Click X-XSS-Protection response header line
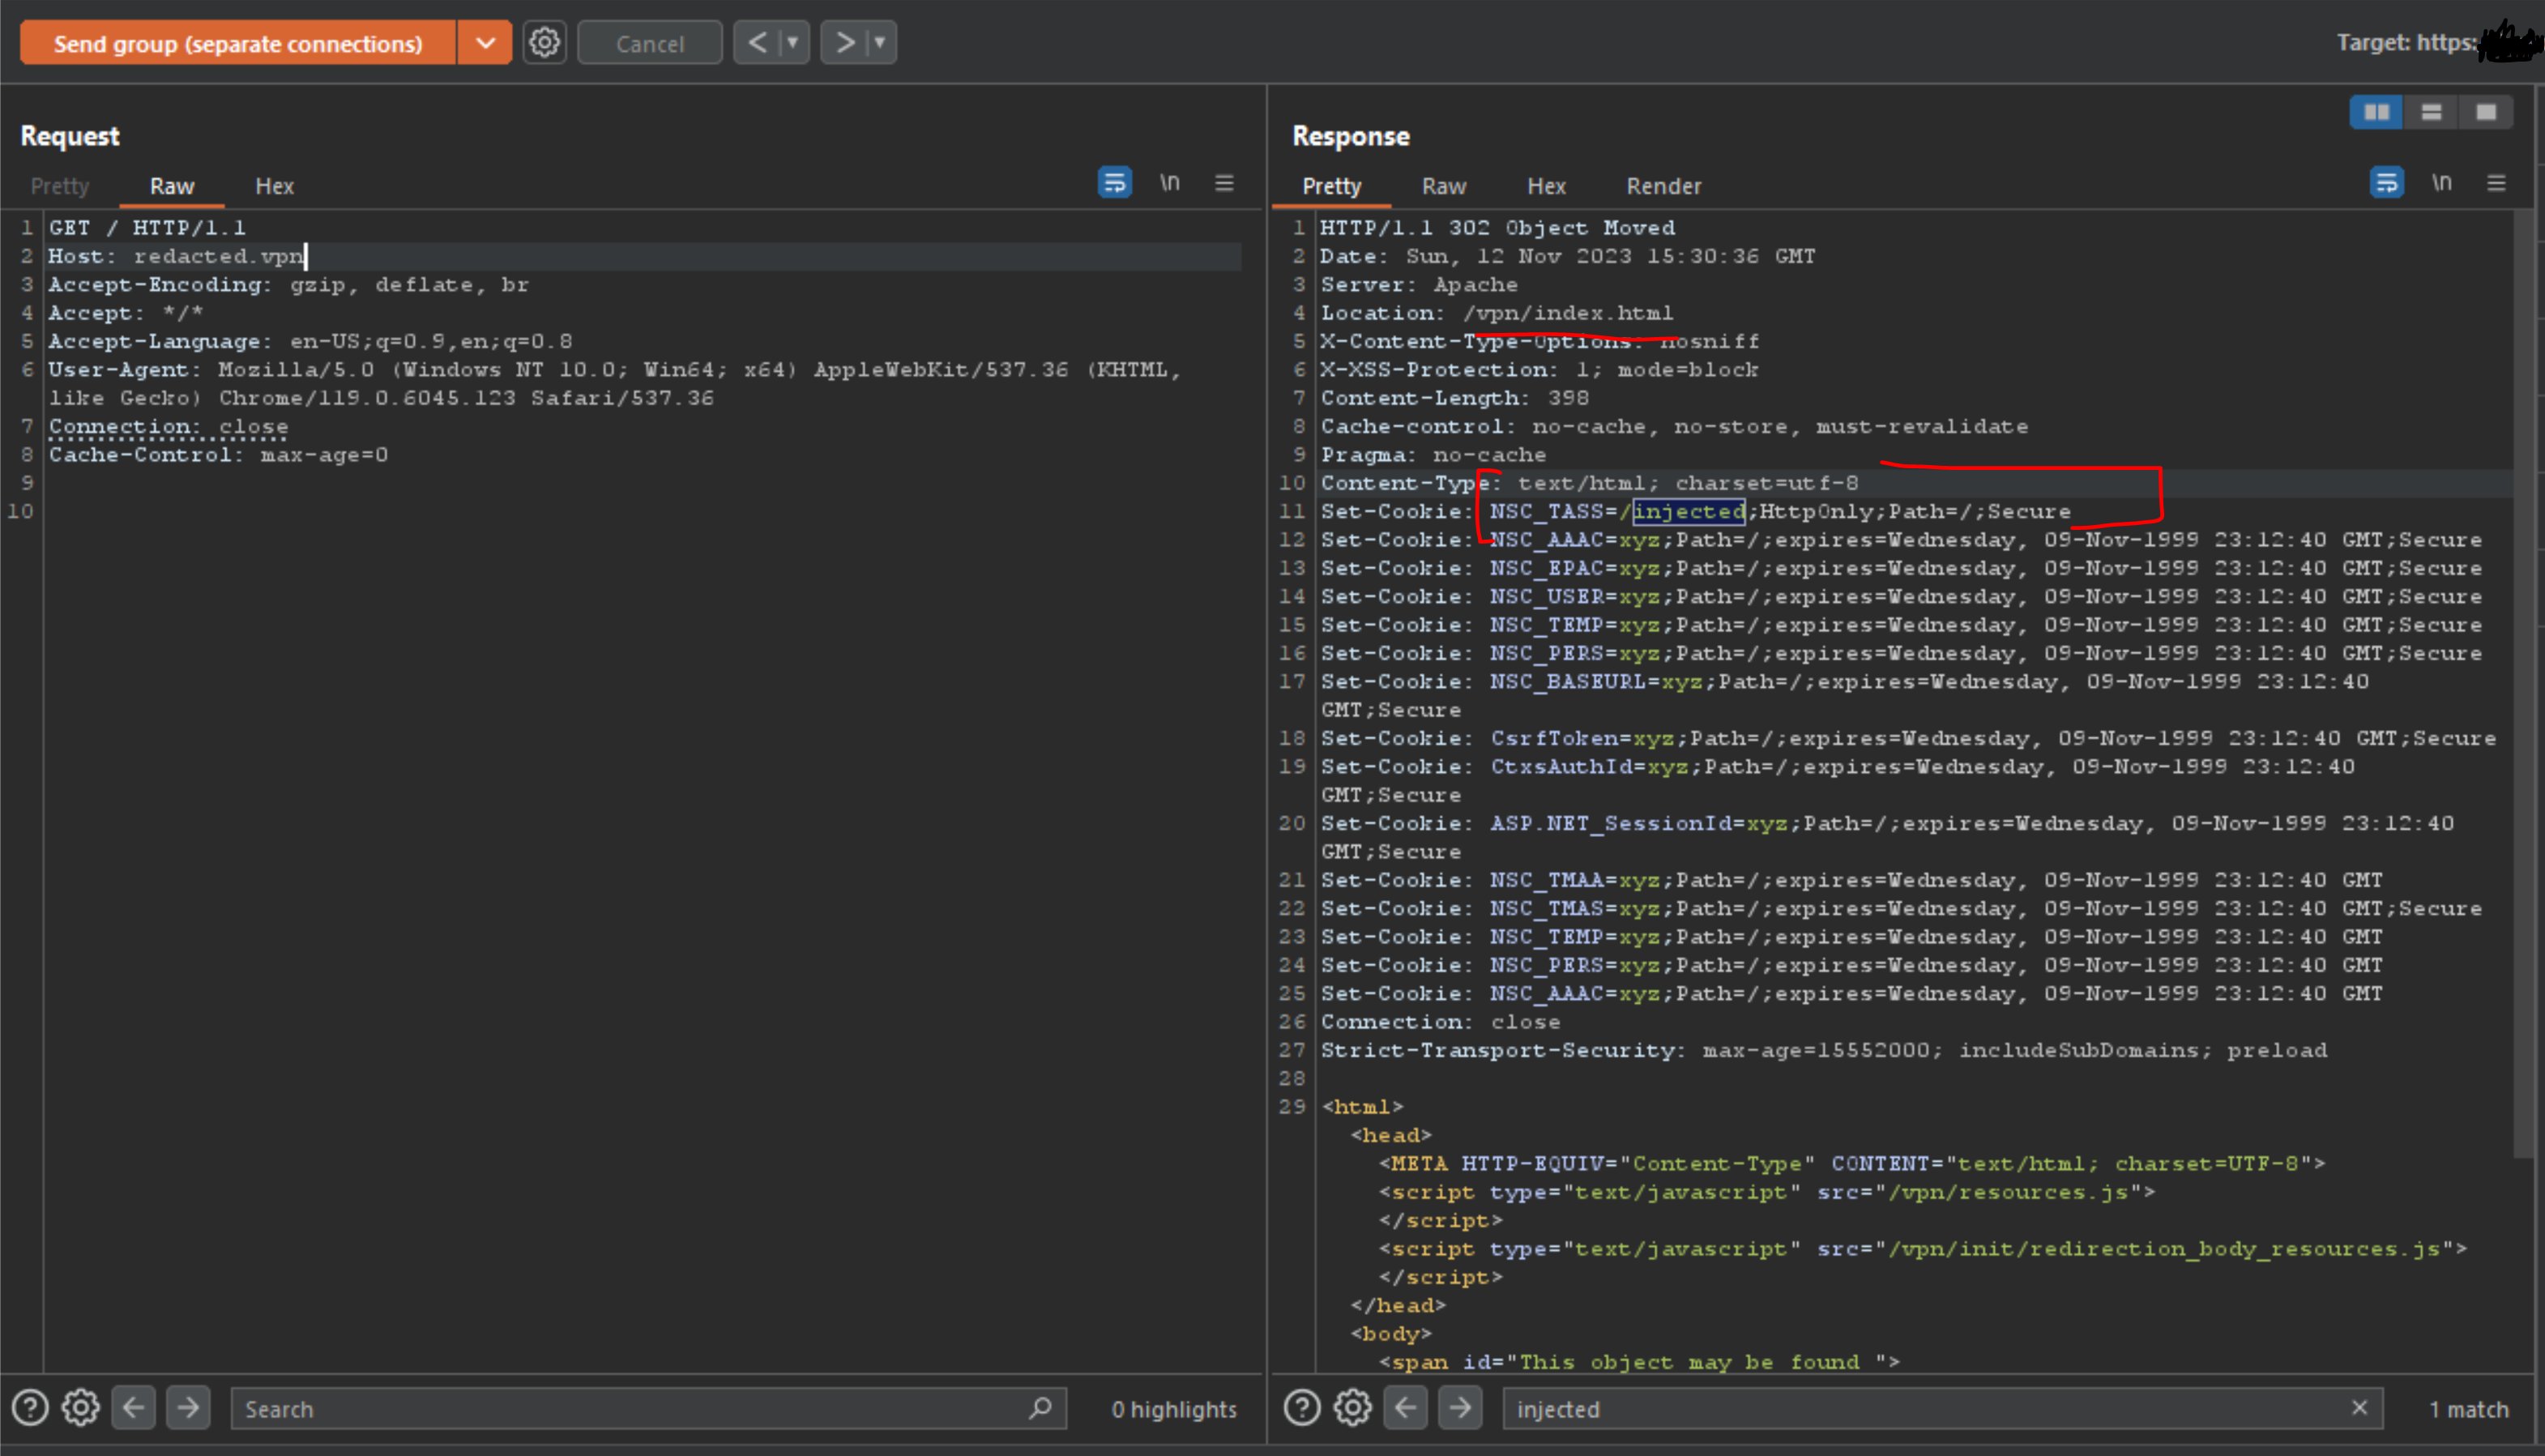2545x1456 pixels. (x=1539, y=370)
